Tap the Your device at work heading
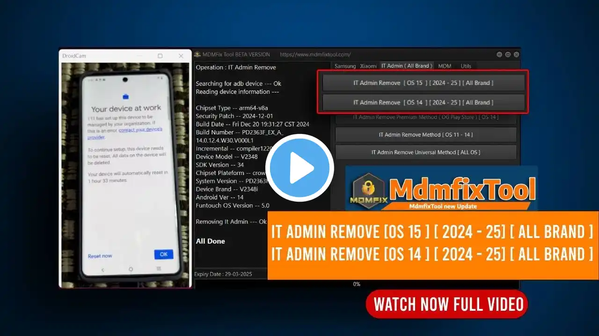Viewport: 599px width, 336px height. pos(126,108)
